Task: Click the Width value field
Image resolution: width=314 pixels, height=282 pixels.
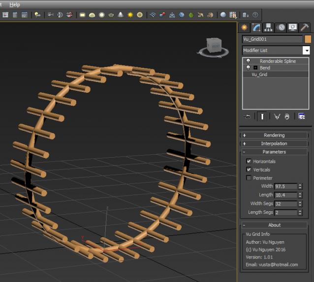Action: click(279, 186)
